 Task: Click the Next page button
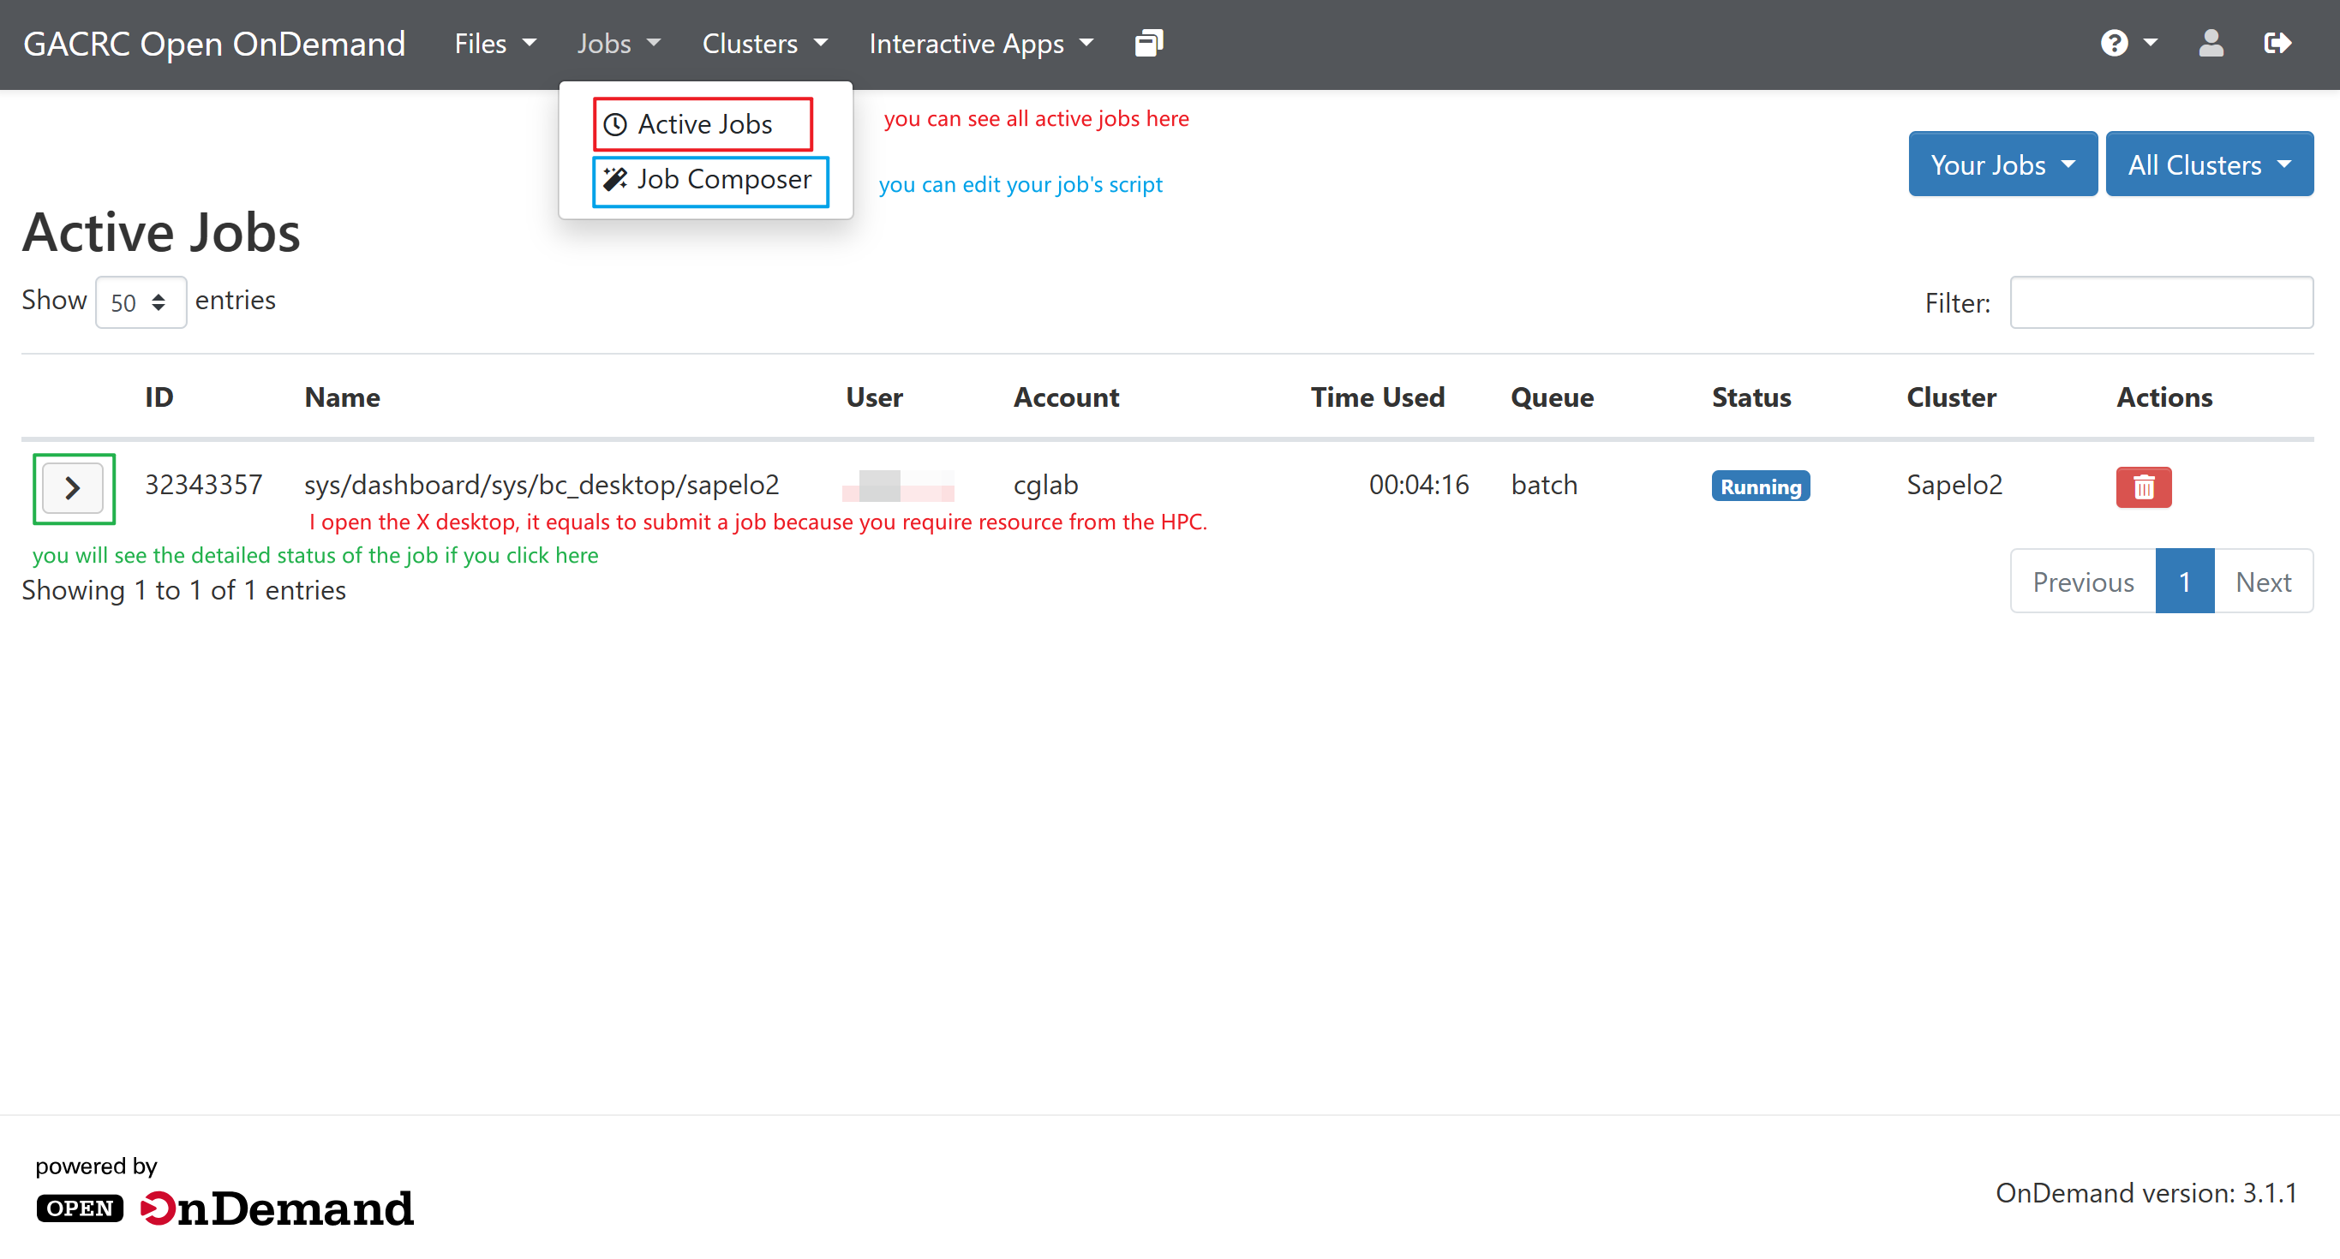[x=2263, y=582]
